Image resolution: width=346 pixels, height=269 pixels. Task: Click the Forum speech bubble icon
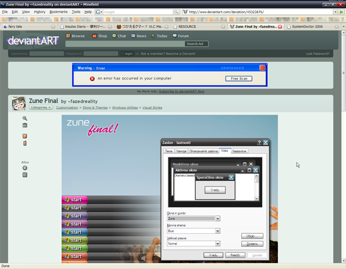(175, 36)
